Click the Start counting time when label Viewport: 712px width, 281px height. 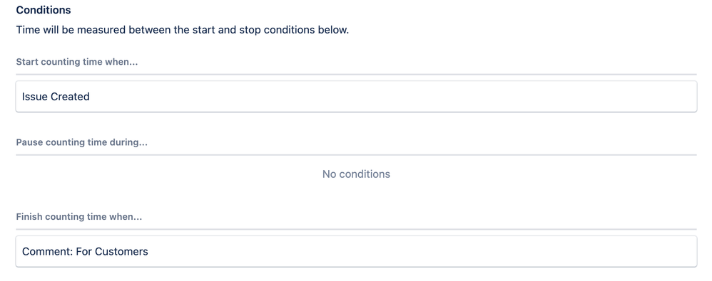pyautogui.click(x=77, y=62)
